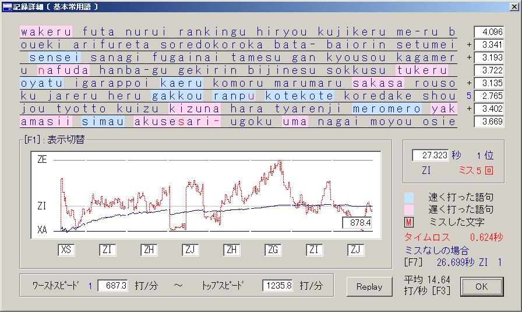The height and width of the screenshot is (313, 522).
Task: Click the タイムロス 0.624秒 text
Action: [453, 237]
